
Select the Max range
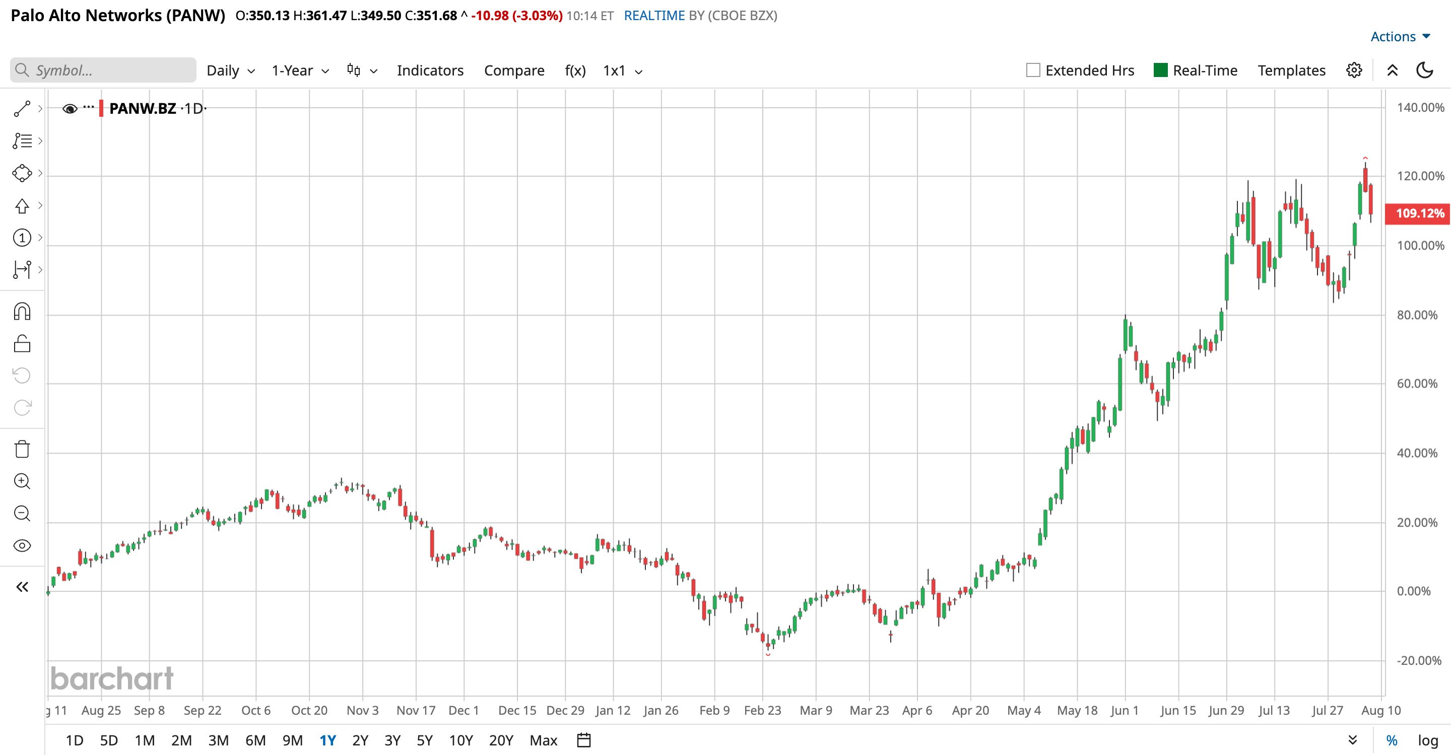[x=544, y=740]
